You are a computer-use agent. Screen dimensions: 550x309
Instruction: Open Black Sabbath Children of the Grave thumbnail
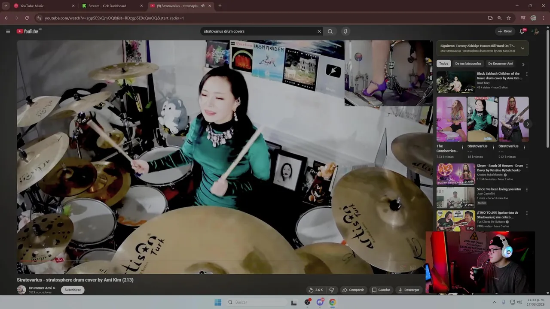click(x=456, y=82)
